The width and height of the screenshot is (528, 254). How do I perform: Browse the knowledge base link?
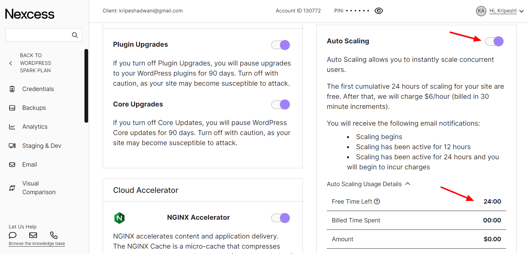click(x=37, y=244)
